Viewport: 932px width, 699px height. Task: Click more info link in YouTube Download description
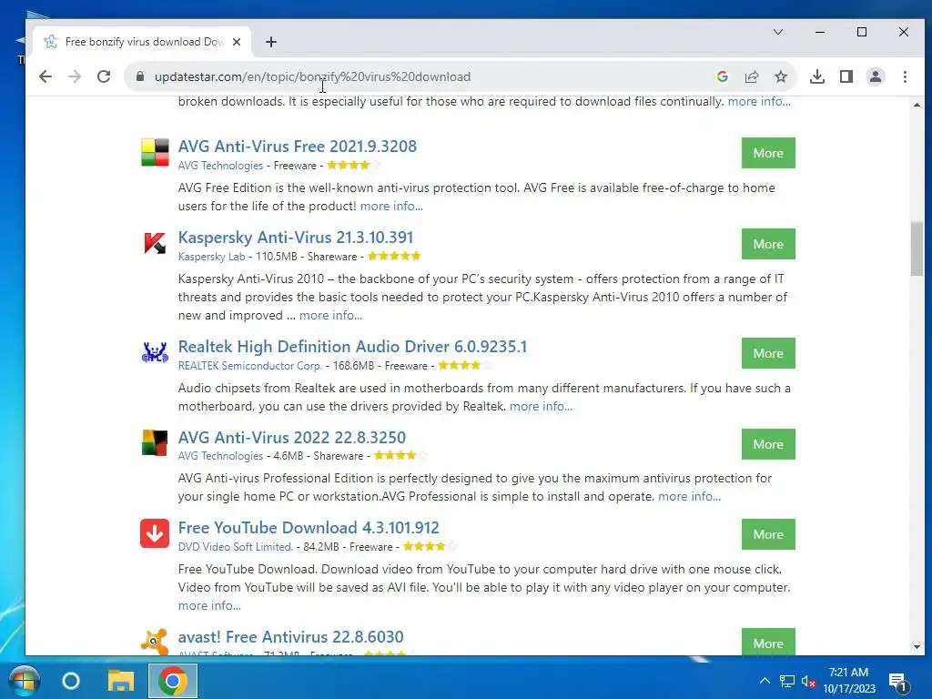tap(209, 605)
